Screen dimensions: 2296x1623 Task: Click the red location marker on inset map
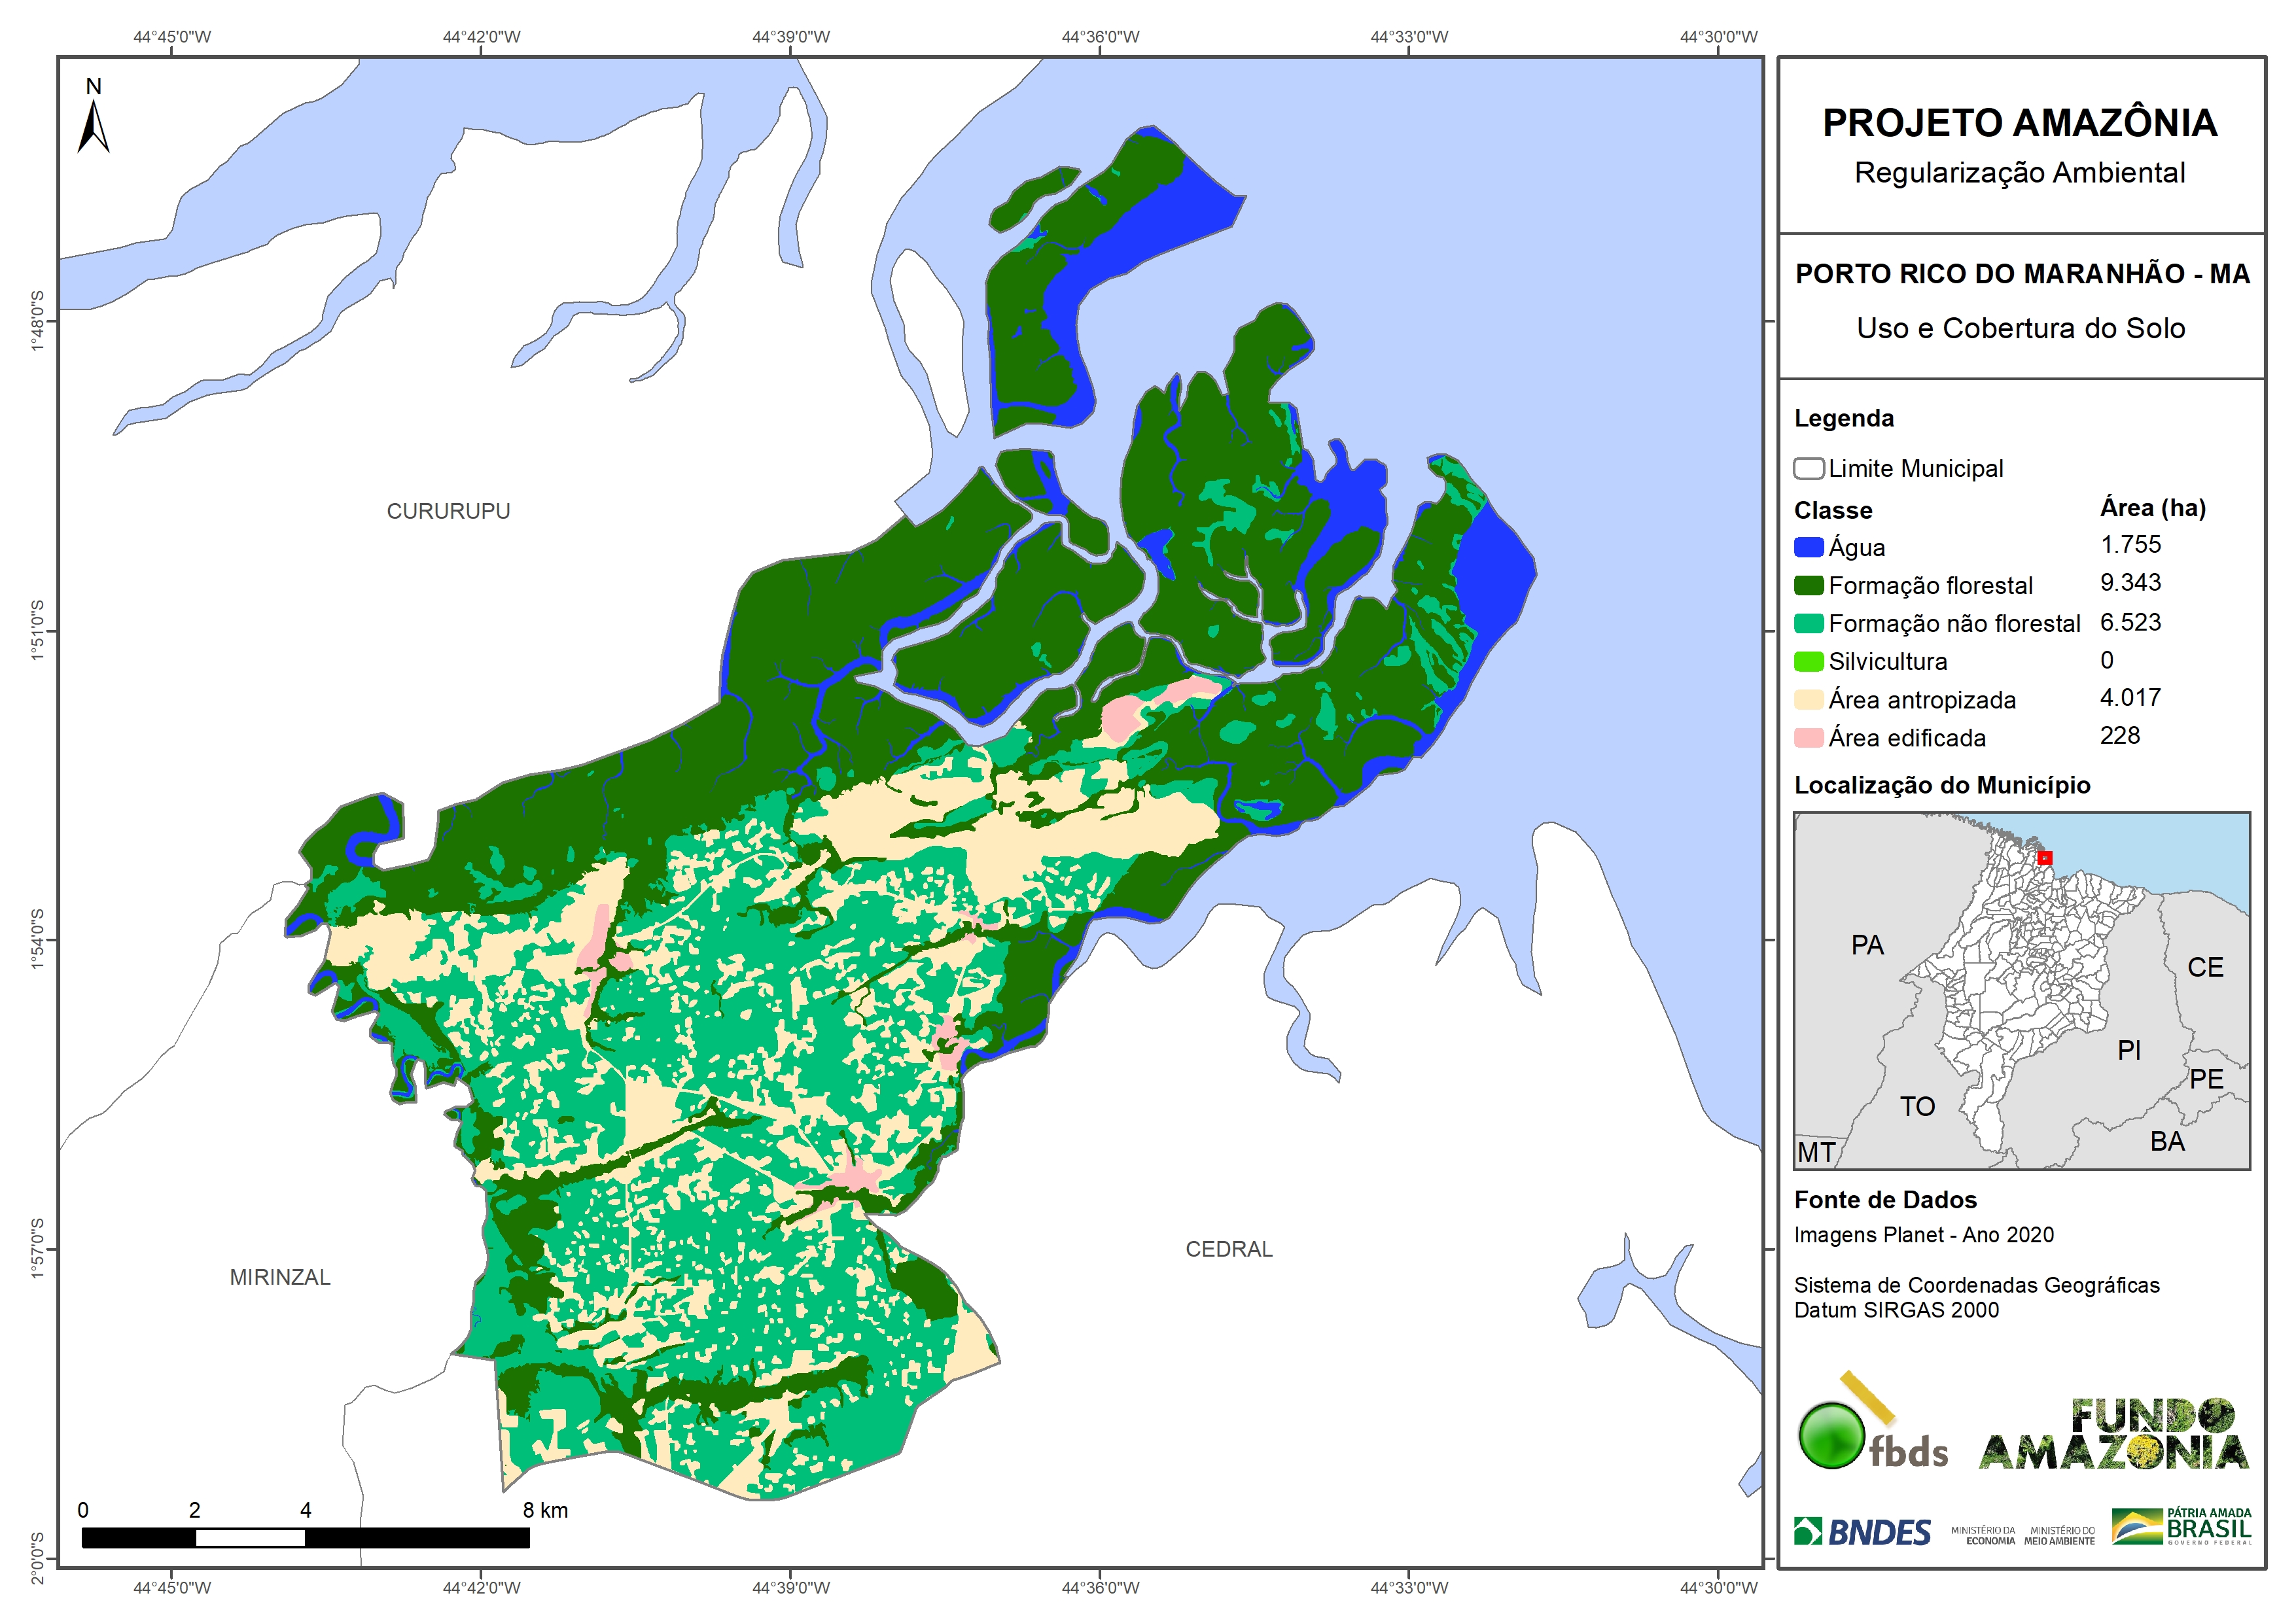click(x=2045, y=857)
